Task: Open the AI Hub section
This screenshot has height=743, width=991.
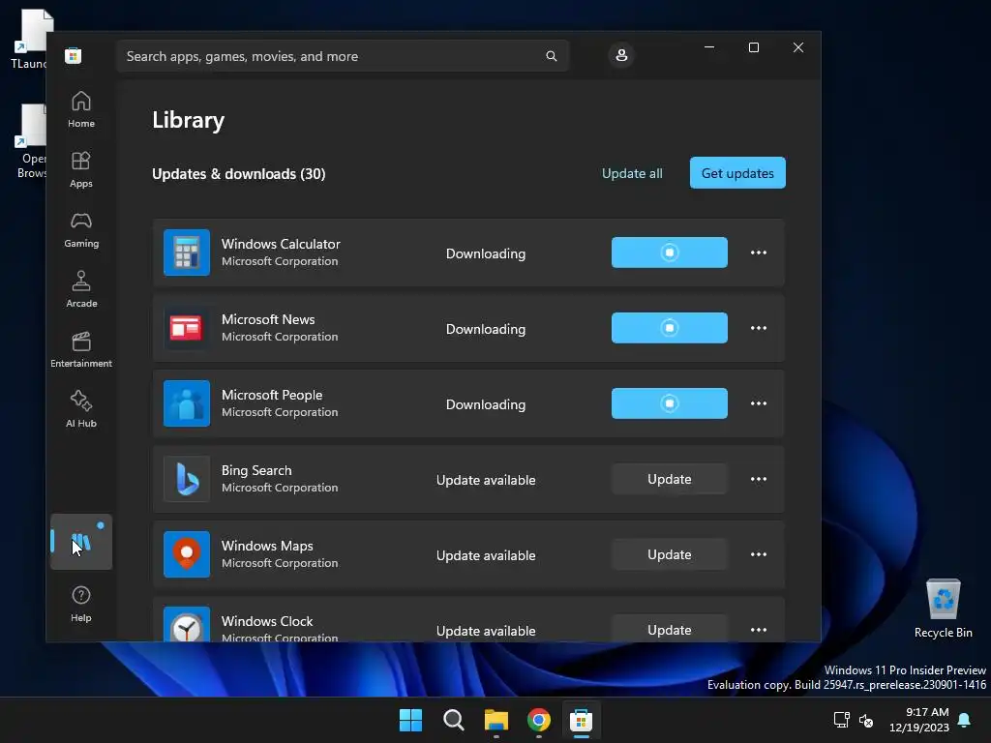Action: coord(81,409)
